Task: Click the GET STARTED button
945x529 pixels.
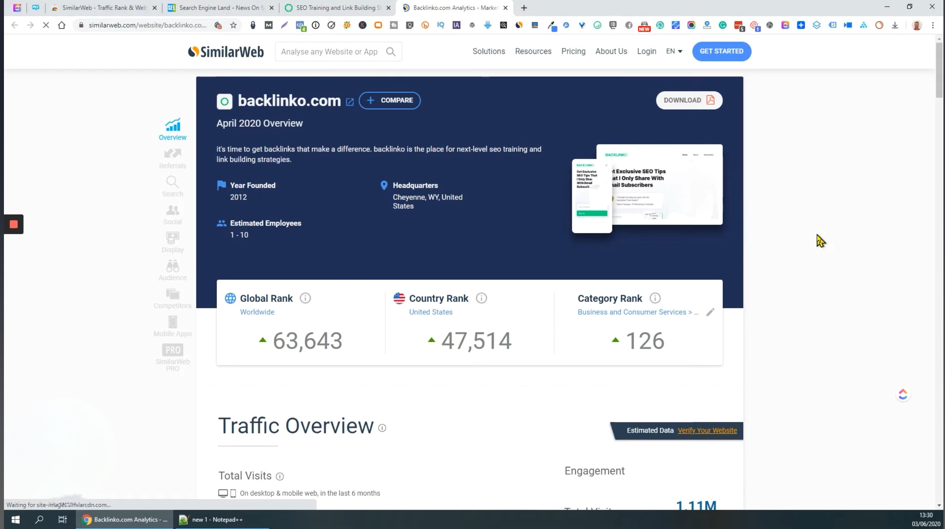Action: click(x=722, y=51)
